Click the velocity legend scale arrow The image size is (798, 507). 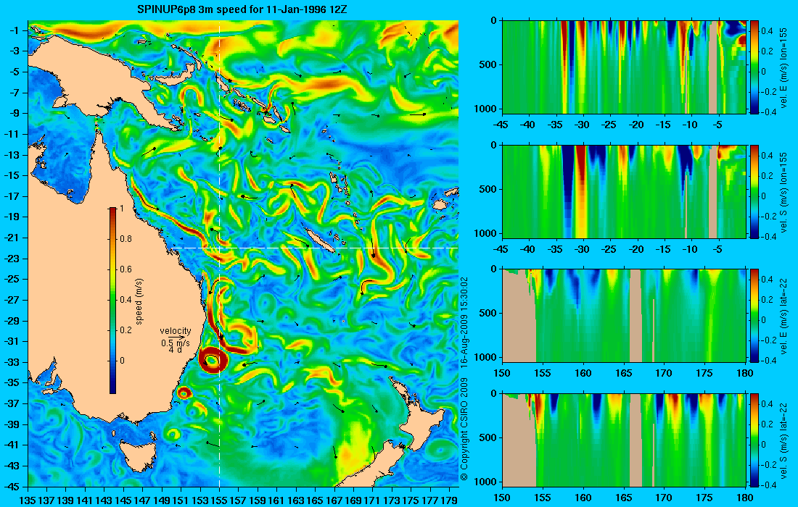(x=178, y=337)
